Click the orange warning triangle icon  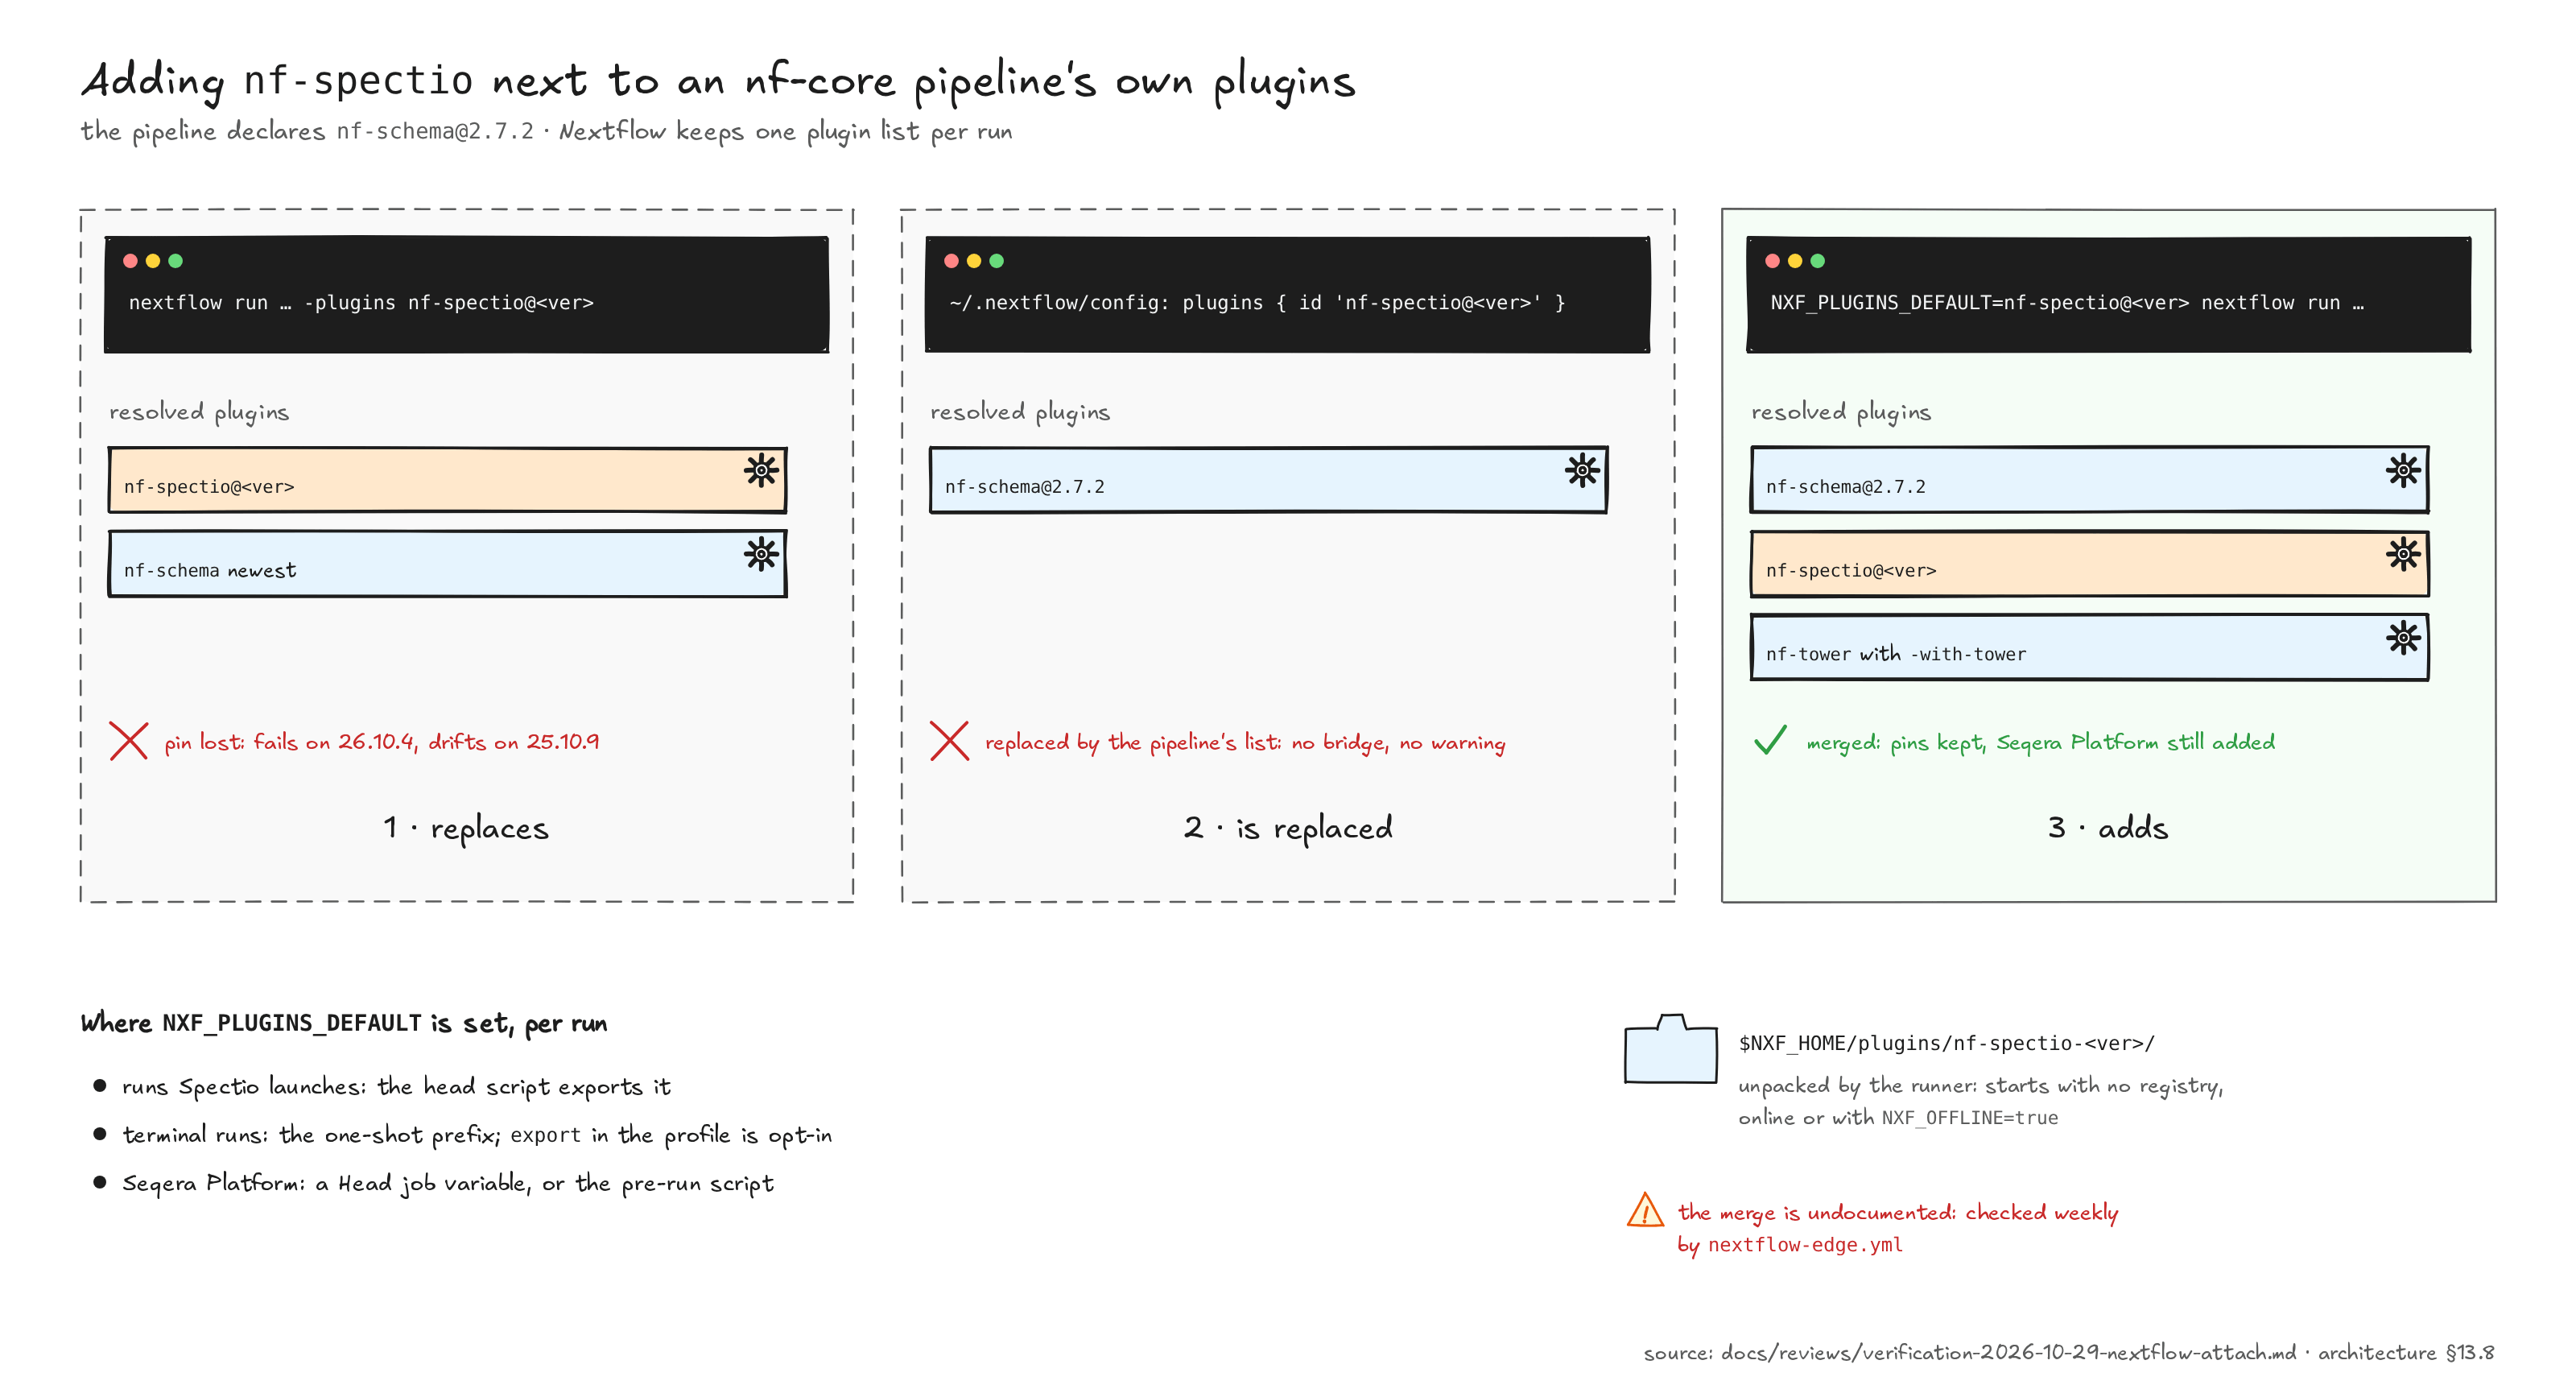pyautogui.click(x=1645, y=1209)
